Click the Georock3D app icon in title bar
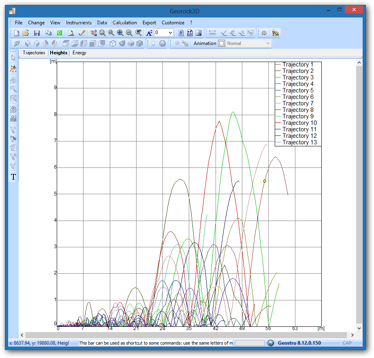374x358 pixels. [x=12, y=11]
